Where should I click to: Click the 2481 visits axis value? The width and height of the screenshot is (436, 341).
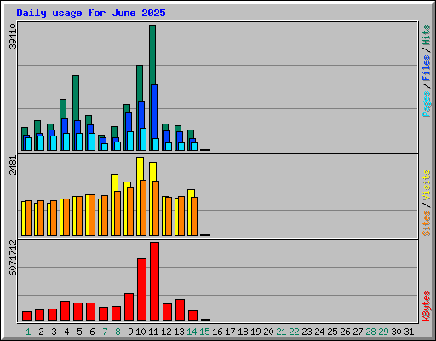[x=13, y=165]
